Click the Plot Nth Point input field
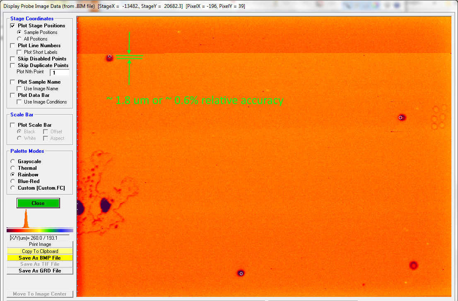The width and height of the screenshot is (458, 301). point(59,72)
